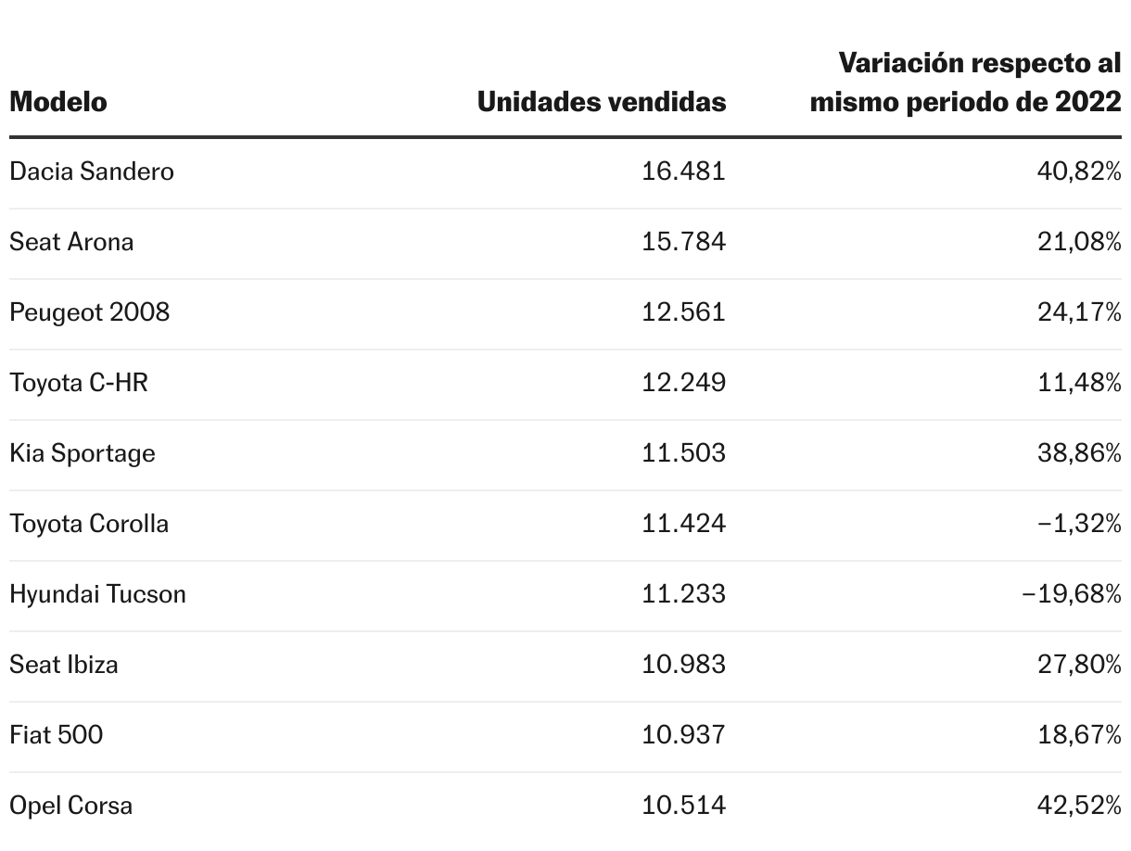1131x851 pixels.
Task: Select the Toyota Corolla model cell
Action: click(89, 524)
